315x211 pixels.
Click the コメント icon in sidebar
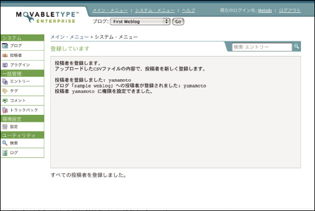[5, 101]
